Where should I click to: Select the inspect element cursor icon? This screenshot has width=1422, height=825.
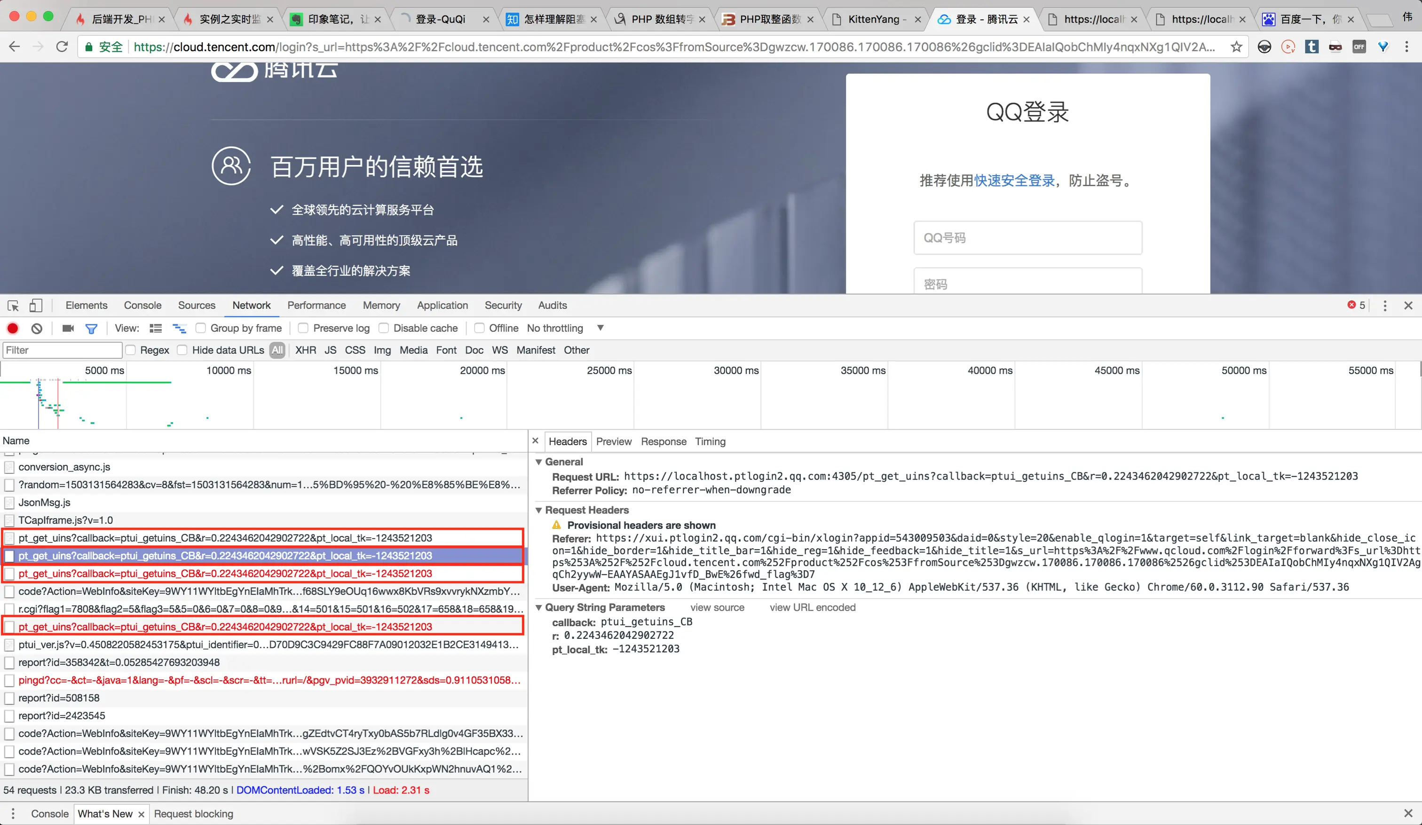tap(13, 306)
